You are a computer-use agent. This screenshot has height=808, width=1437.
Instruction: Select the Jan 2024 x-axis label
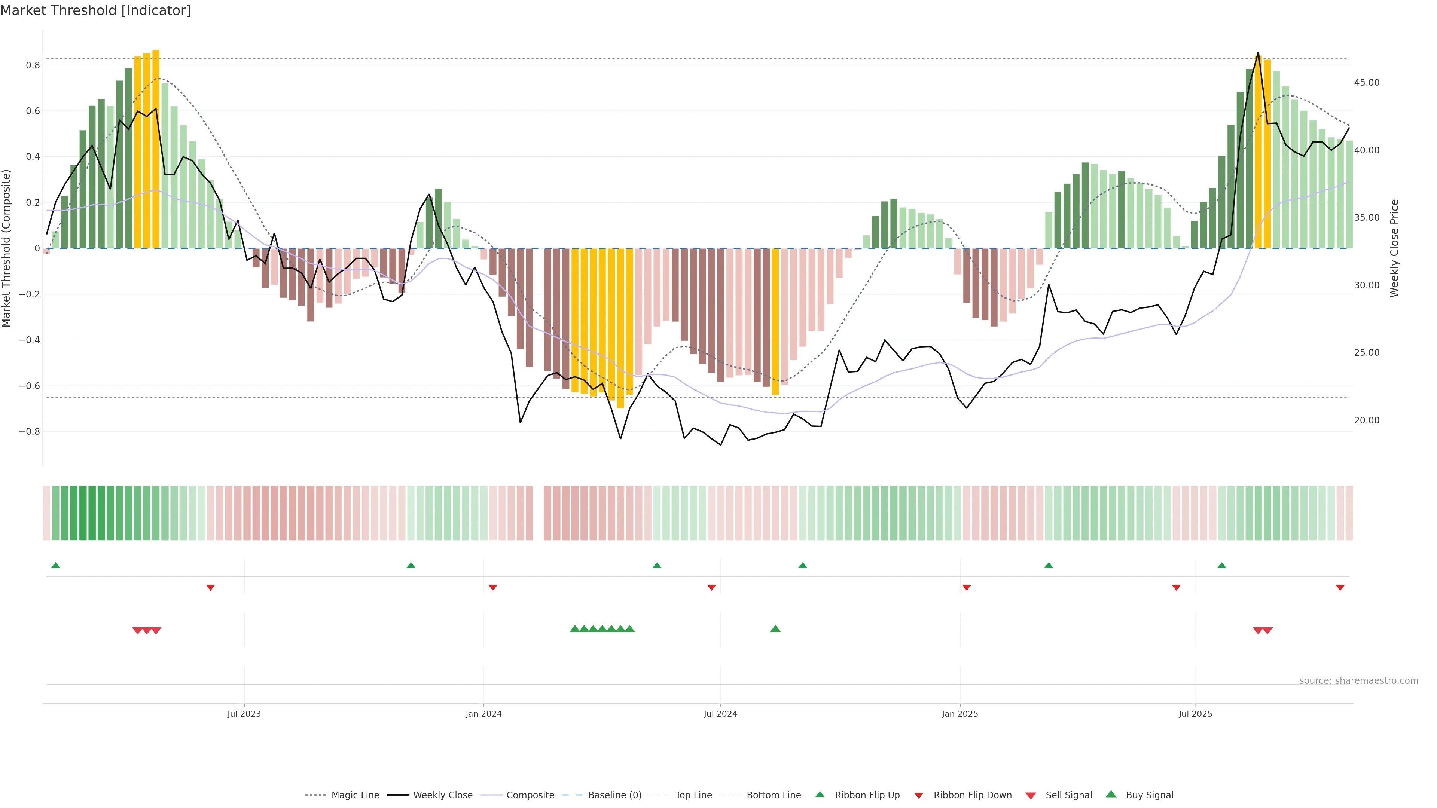[x=483, y=714]
